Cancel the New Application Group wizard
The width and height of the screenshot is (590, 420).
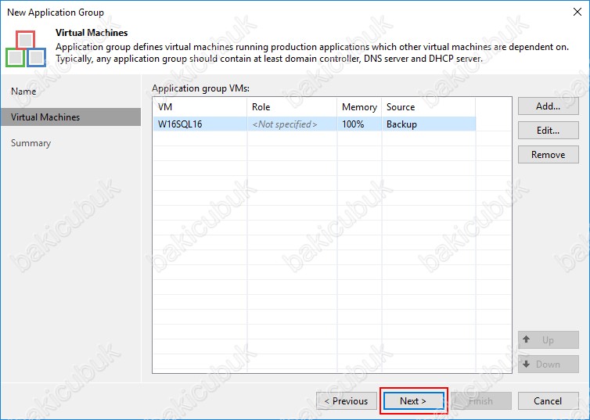tap(548, 400)
